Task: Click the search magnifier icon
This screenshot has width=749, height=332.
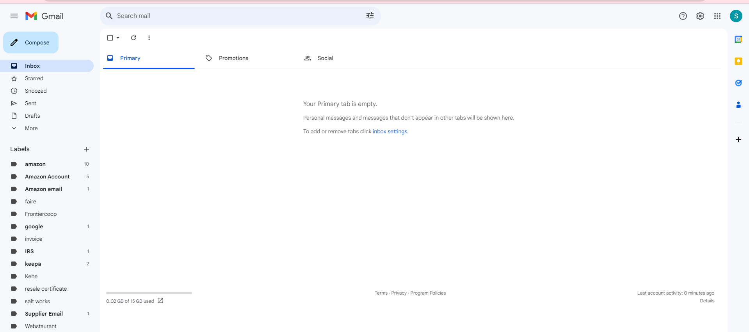Action: 109,16
